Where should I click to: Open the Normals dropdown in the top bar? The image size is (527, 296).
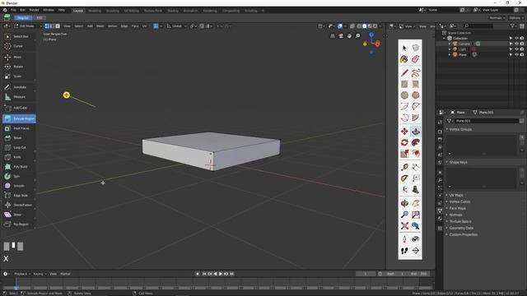coord(497,18)
